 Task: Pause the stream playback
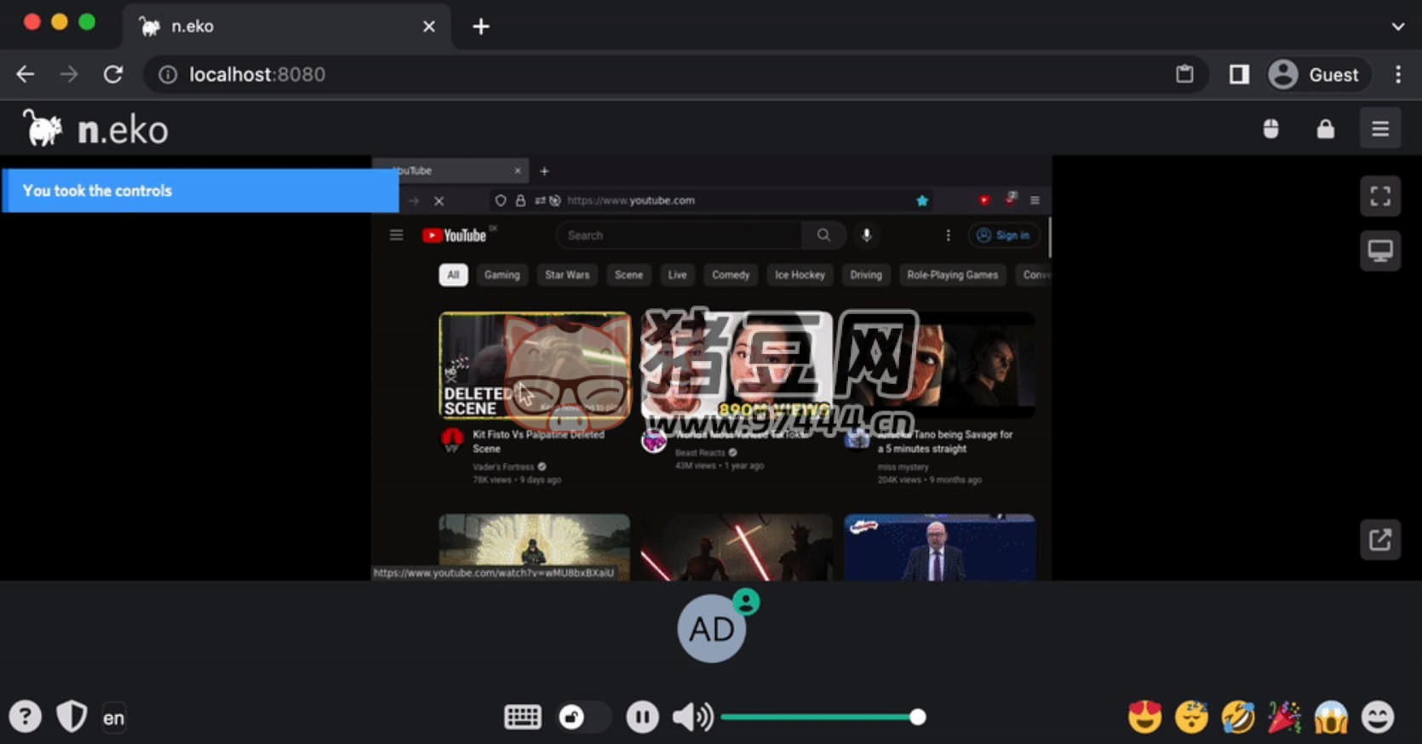(642, 718)
